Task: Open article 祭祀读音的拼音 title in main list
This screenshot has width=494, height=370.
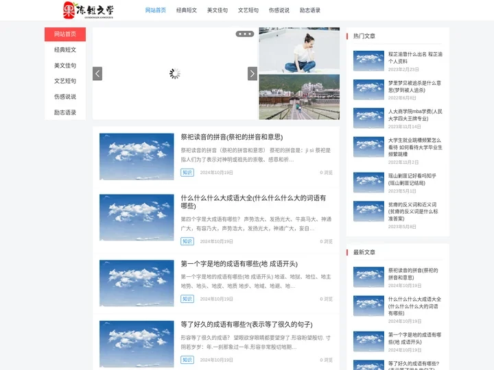Action: point(232,137)
